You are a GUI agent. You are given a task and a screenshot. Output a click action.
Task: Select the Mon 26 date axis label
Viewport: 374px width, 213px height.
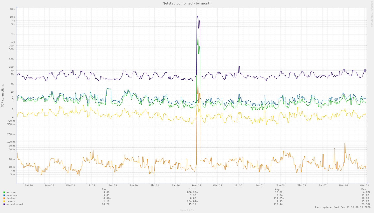(196, 186)
